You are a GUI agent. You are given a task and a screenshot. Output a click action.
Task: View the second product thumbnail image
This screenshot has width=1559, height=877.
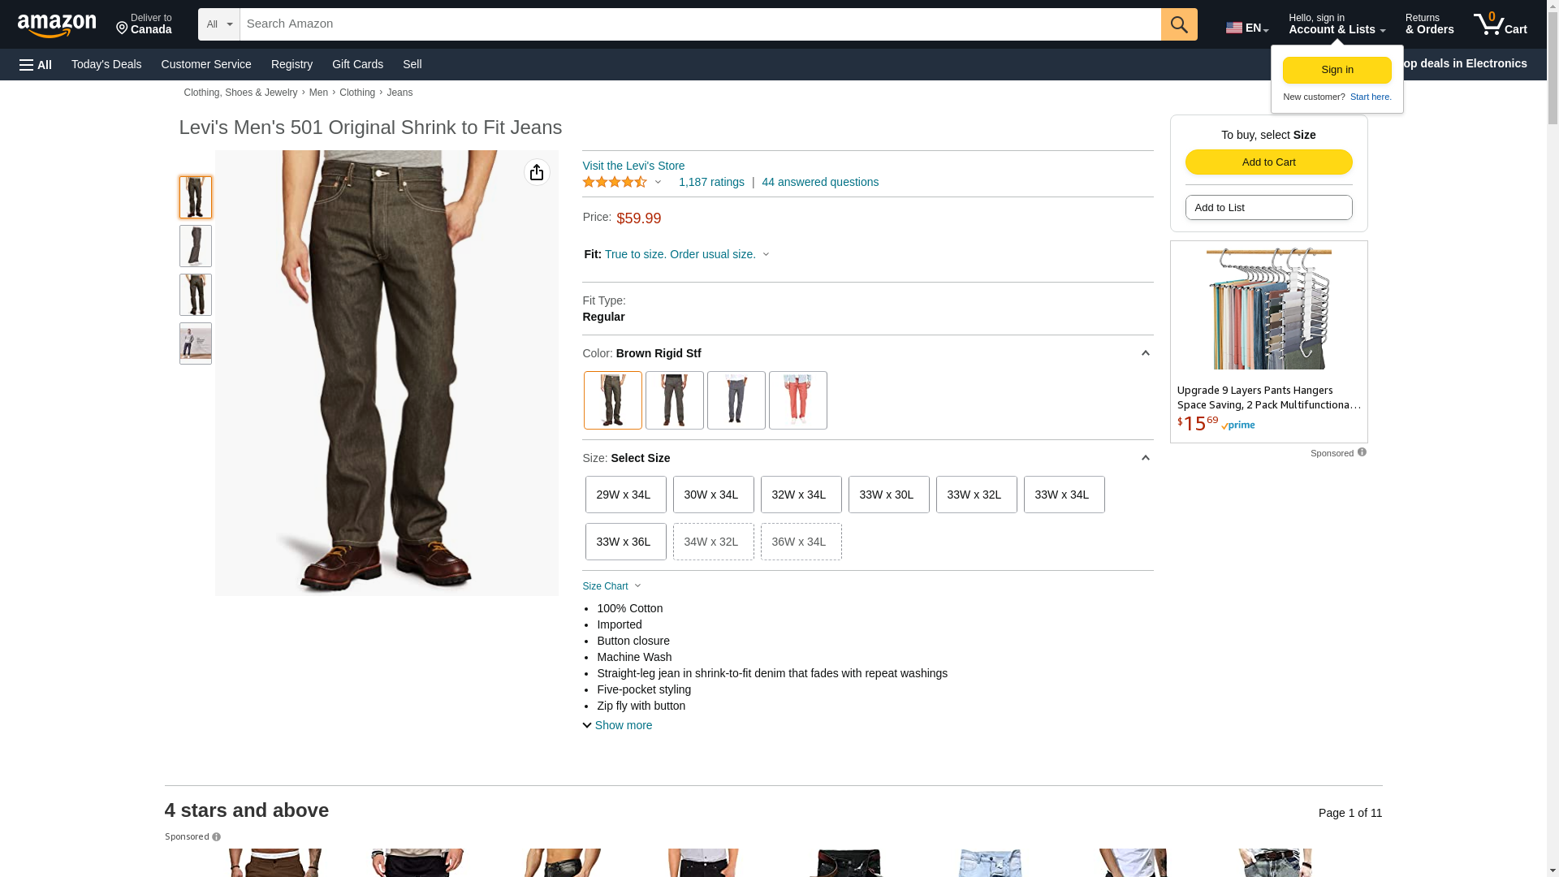196,246
